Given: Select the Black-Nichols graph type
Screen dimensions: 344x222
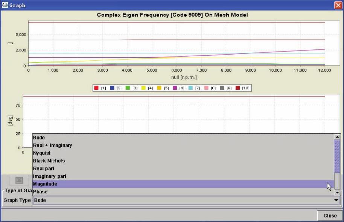Looking at the screenshot, I should point(49,161).
